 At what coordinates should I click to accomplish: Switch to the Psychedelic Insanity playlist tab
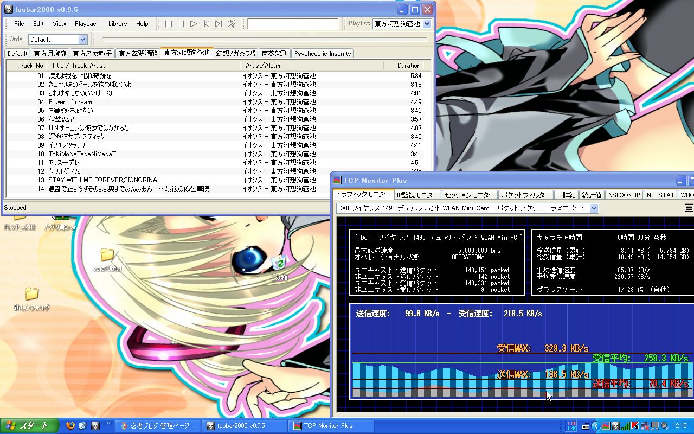coord(323,53)
